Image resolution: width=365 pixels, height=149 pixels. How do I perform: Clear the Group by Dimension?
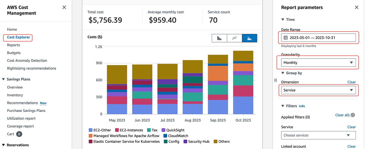pos(351,82)
